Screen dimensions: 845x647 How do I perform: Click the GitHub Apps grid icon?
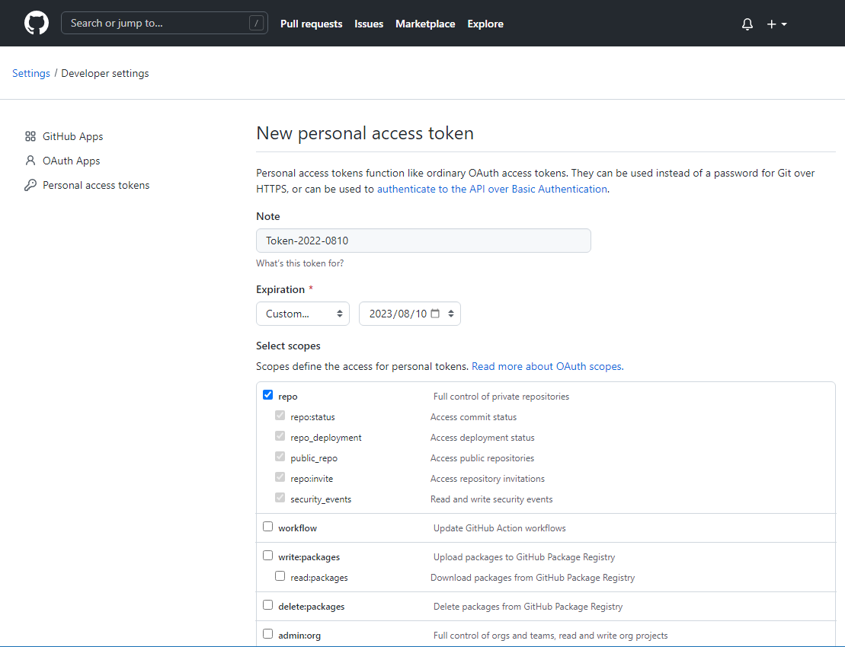(30, 137)
